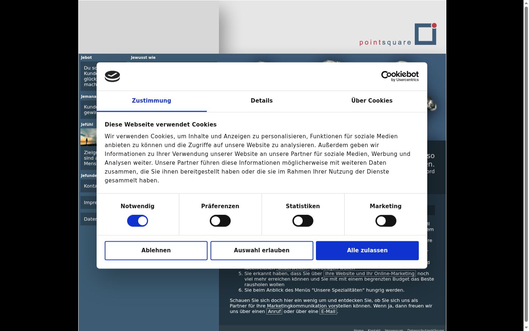
Task: Click the Cookiebot logo icon in dialog header
Action: click(x=112, y=76)
